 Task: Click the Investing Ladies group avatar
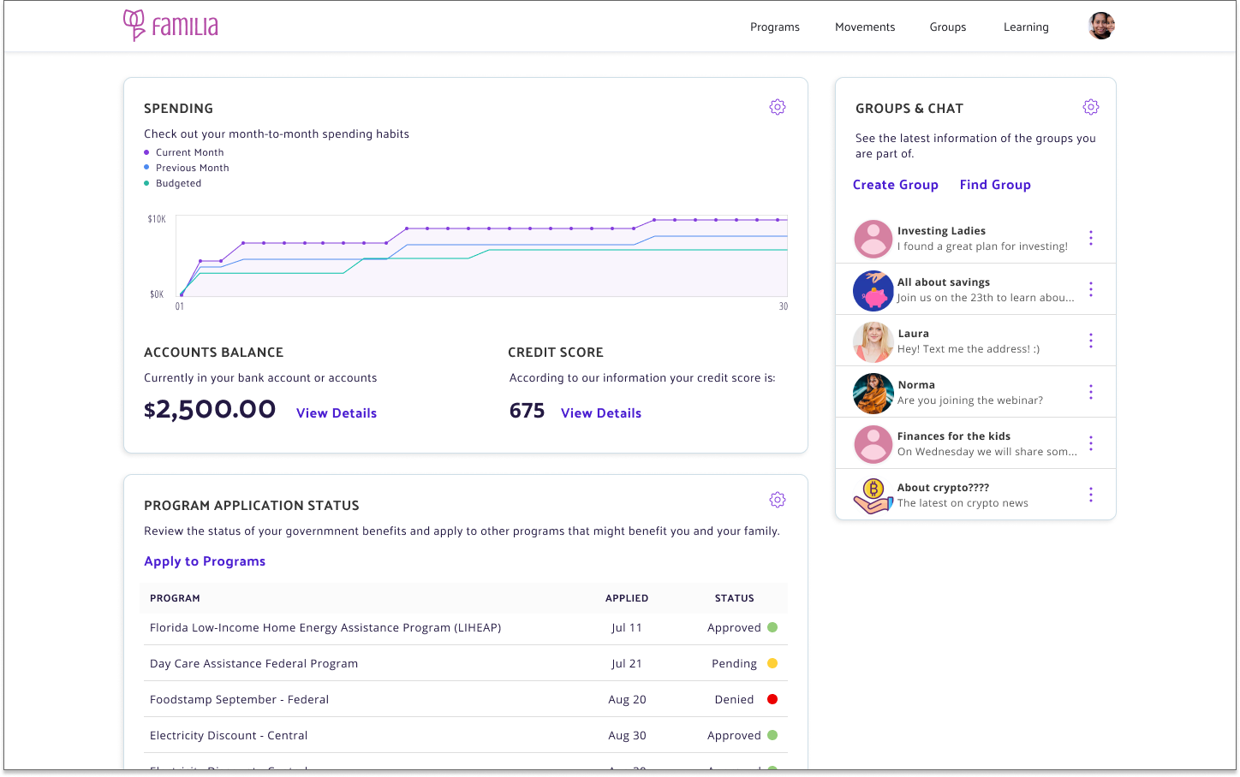(873, 239)
